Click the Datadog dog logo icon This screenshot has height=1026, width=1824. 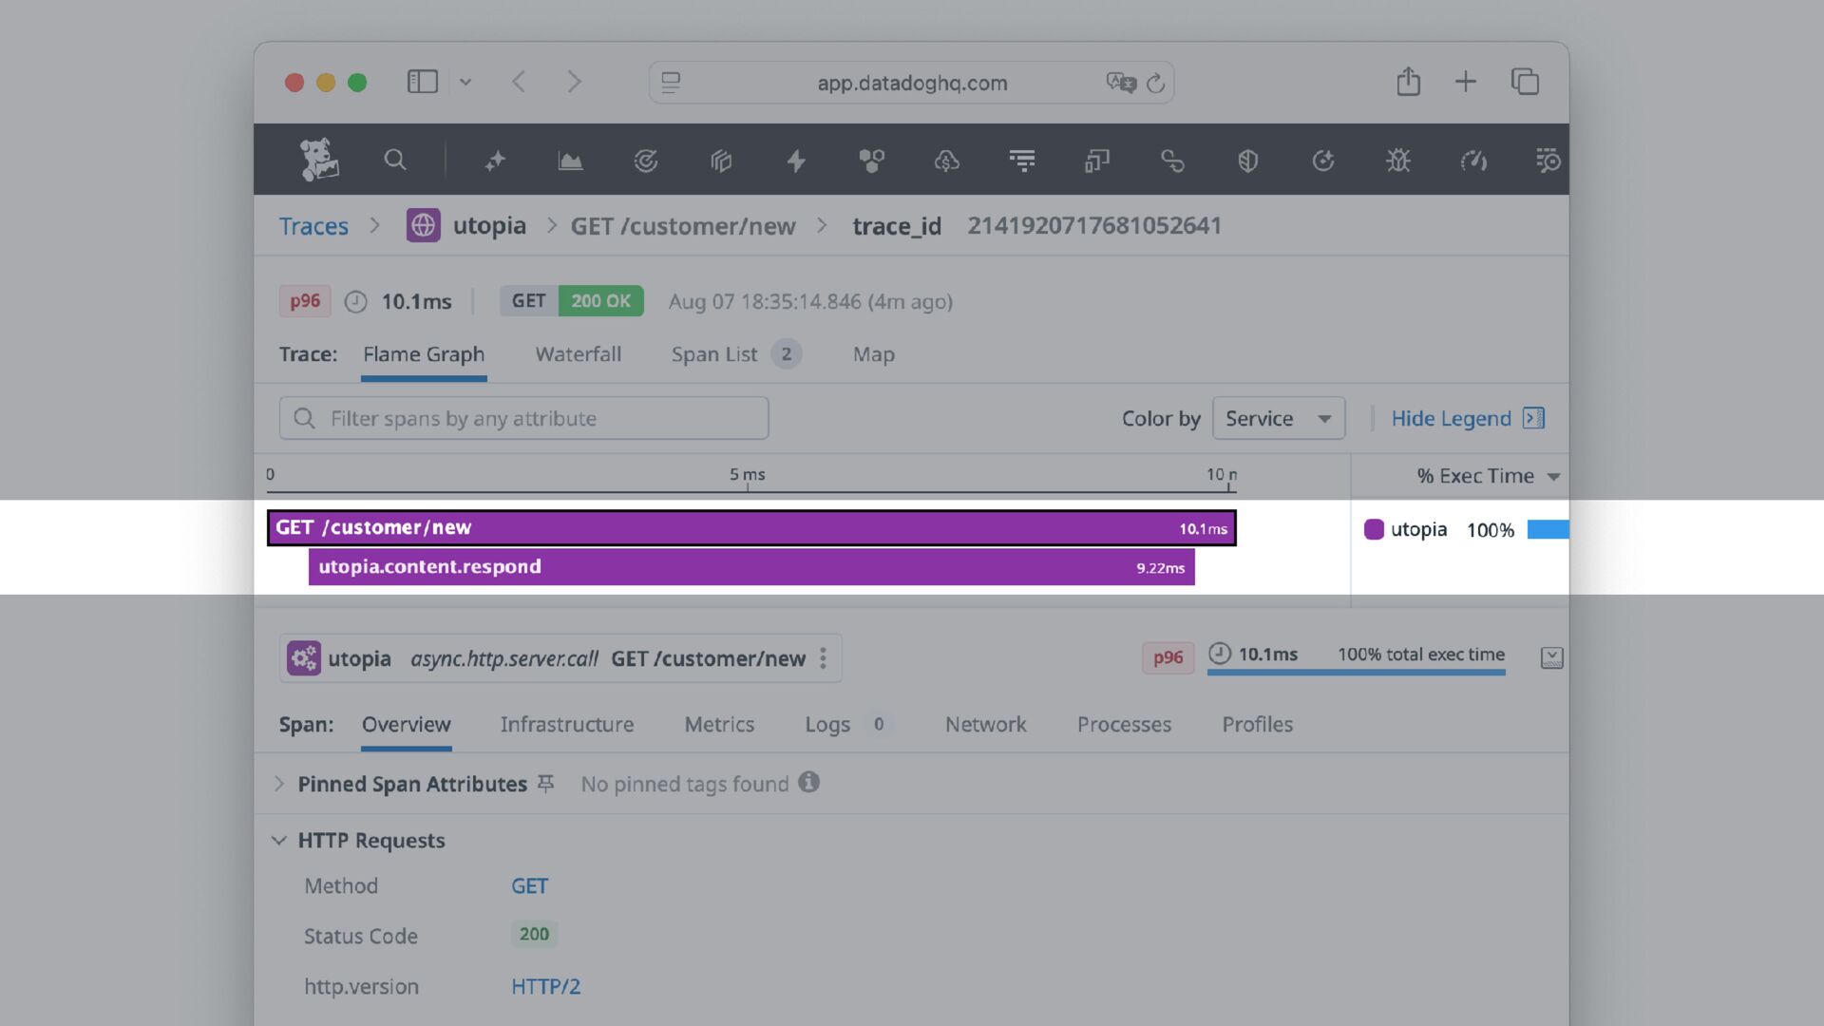(319, 160)
